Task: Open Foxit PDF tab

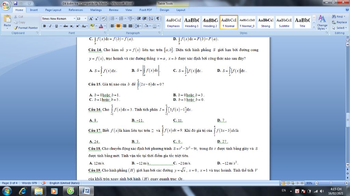Action: 146,10
